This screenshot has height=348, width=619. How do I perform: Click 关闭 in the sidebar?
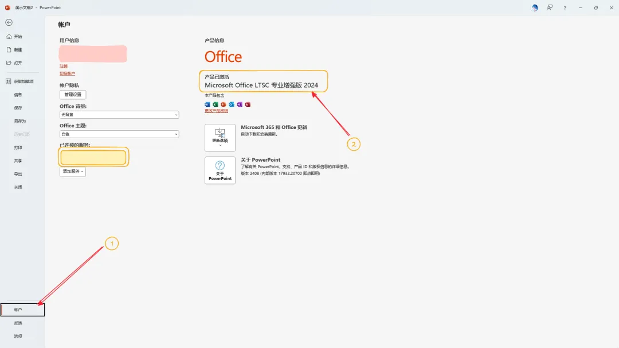click(18, 187)
